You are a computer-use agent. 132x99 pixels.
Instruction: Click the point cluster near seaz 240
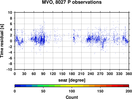[89, 39]
